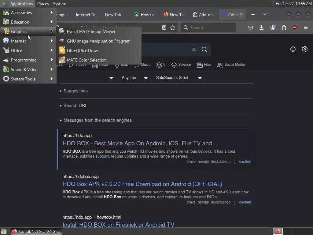
Task: Expand the Search URL section
Action: pyautogui.click(x=73, y=106)
